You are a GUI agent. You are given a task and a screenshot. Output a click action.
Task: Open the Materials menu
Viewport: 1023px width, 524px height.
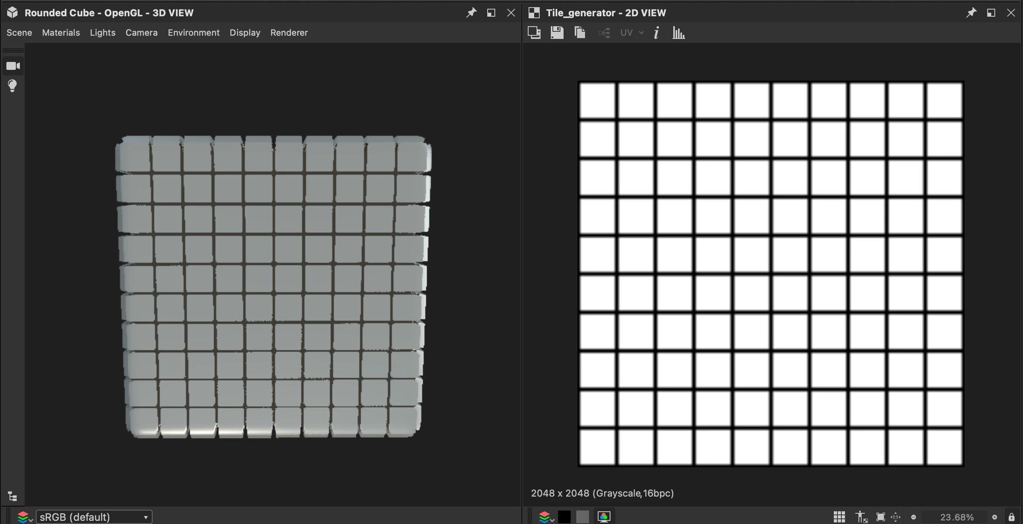point(61,33)
